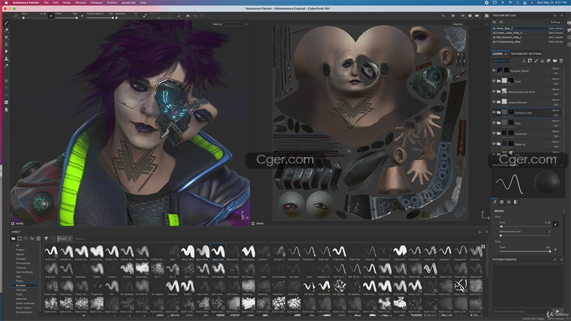Image resolution: width=571 pixels, height=321 pixels.
Task: Add a fill layer in Layers panel
Action: (542, 61)
